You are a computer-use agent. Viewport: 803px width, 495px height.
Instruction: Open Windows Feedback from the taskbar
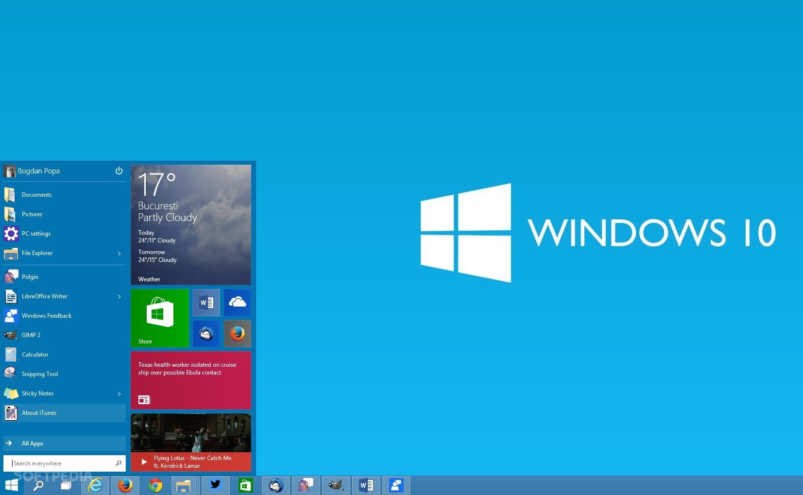[396, 485]
